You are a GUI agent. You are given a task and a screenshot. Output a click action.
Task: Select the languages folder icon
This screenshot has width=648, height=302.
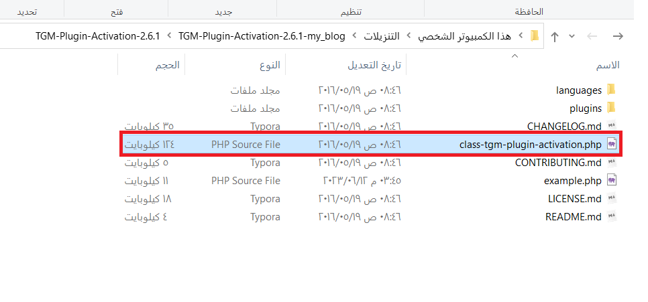point(611,90)
